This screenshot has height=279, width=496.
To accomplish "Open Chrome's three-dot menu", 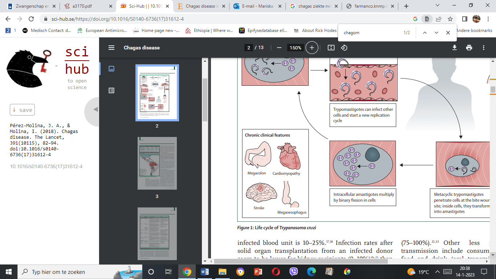I will click(488, 19).
